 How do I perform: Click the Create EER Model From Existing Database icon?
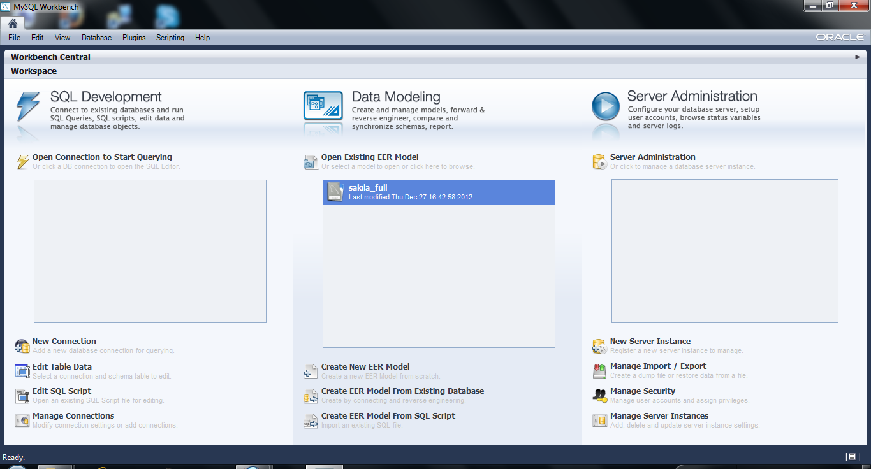311,396
